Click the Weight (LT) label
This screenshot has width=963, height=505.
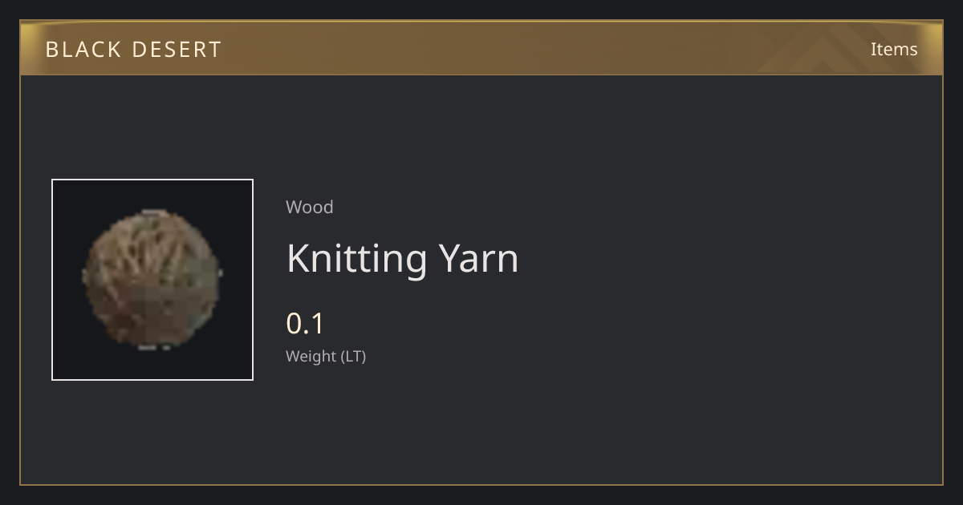[x=326, y=356]
